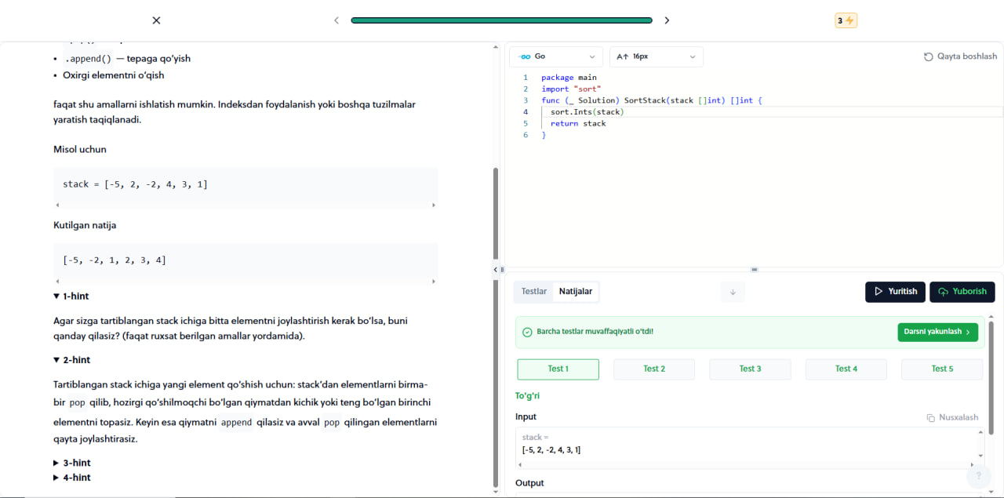Image resolution: width=1004 pixels, height=498 pixels.
Task: Select the Test 2 result tab
Action: click(654, 369)
